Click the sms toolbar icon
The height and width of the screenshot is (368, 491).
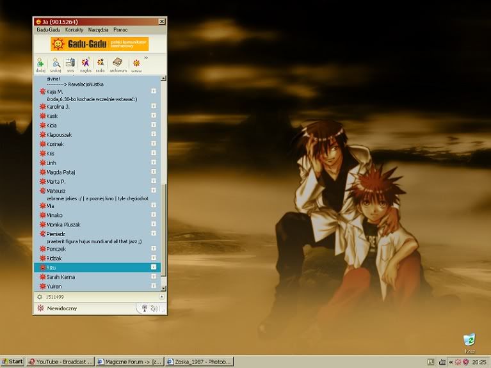(x=70, y=65)
